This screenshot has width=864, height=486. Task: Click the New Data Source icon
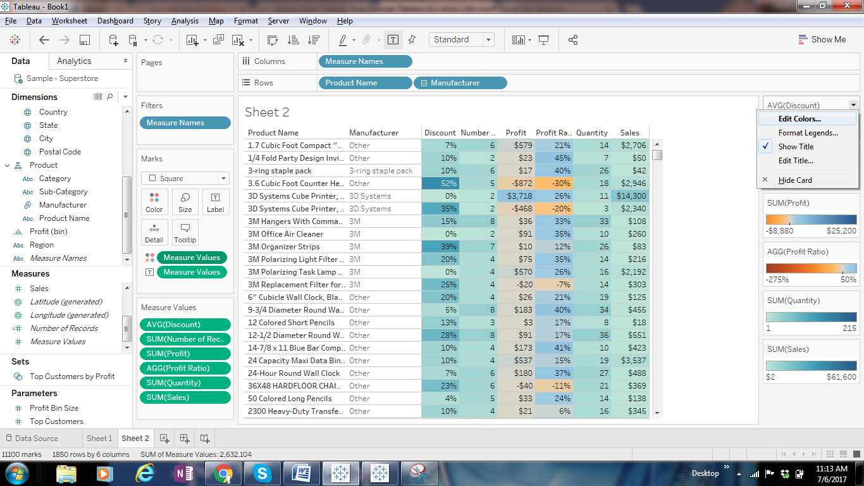113,40
